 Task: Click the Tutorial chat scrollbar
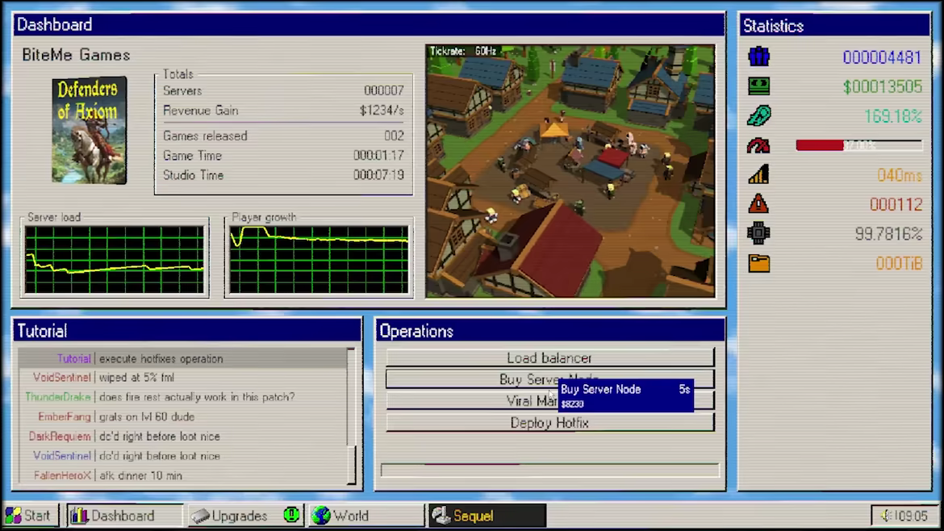pos(351,416)
